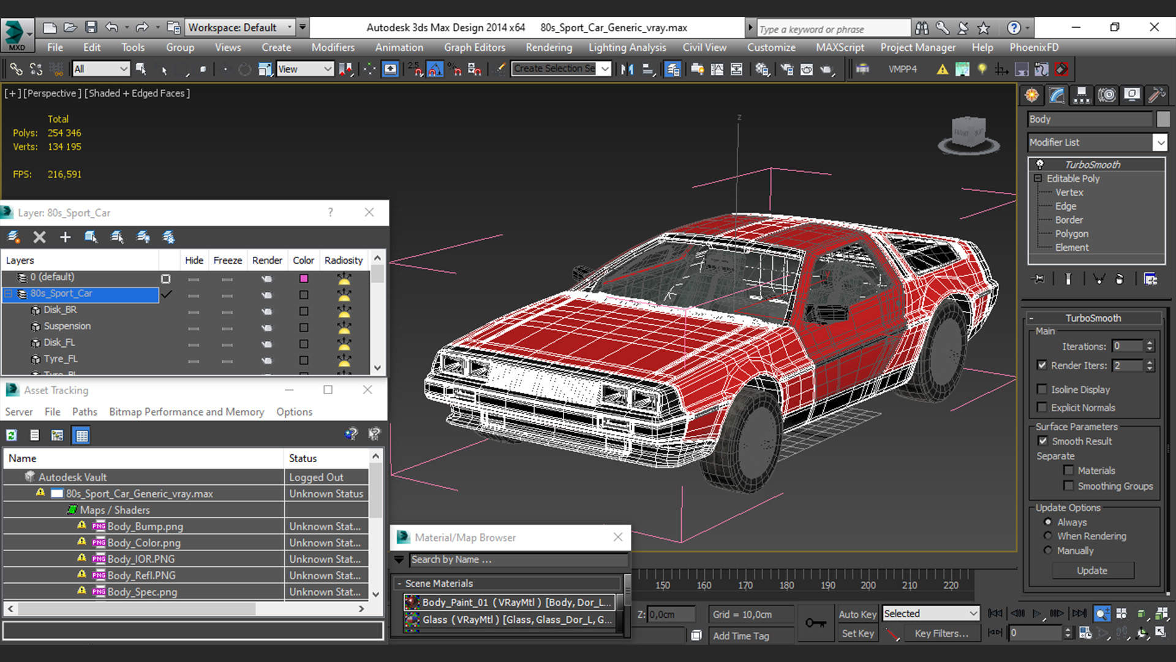Image resolution: width=1176 pixels, height=662 pixels.
Task: Select When Rendering update option
Action: 1048,536
